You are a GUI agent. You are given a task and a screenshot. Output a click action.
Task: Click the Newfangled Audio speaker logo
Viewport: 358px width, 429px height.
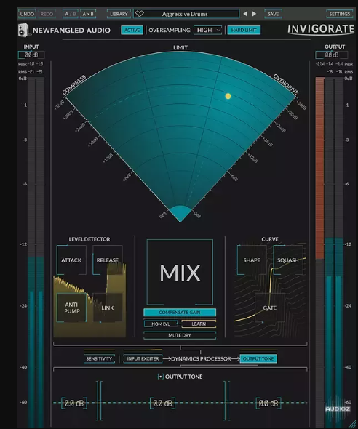(x=23, y=30)
